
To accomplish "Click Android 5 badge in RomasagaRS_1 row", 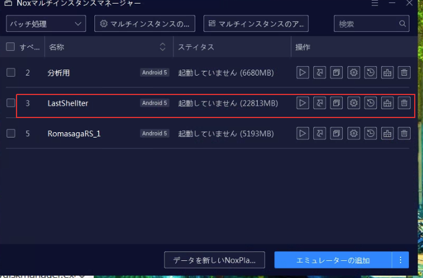I will [155, 133].
